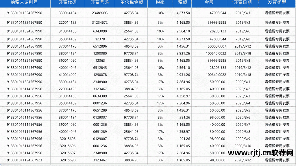Select invoice number 6512896
The width and height of the screenshot is (296, 166).
tap(100, 46)
